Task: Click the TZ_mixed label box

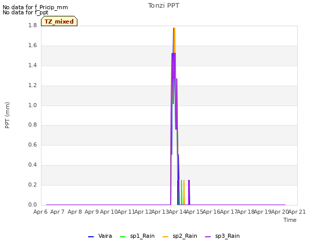Action: (59, 21)
